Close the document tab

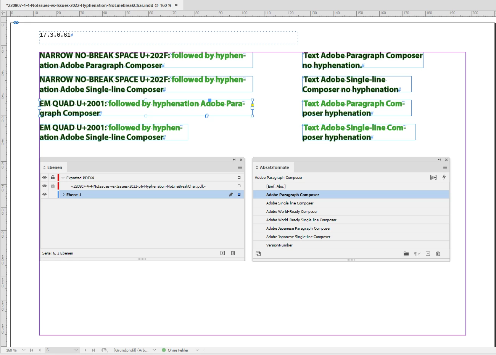[x=176, y=5]
